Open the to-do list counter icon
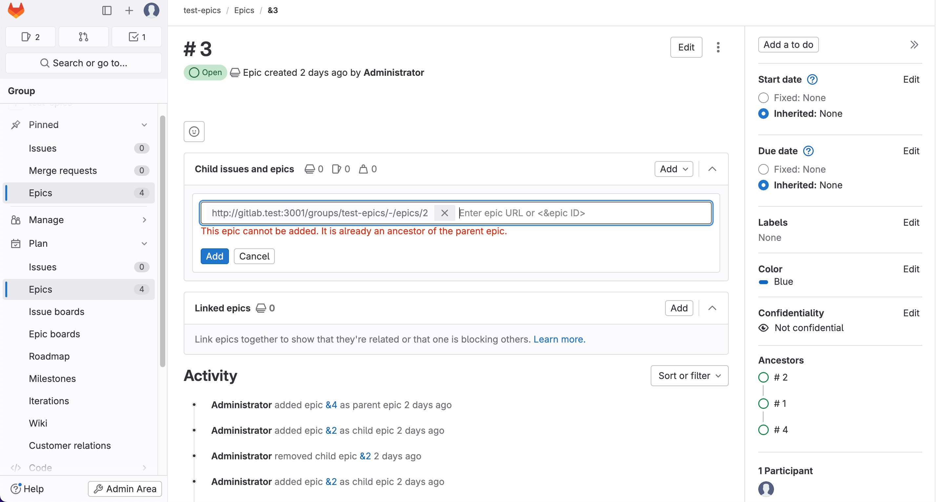 click(x=137, y=37)
